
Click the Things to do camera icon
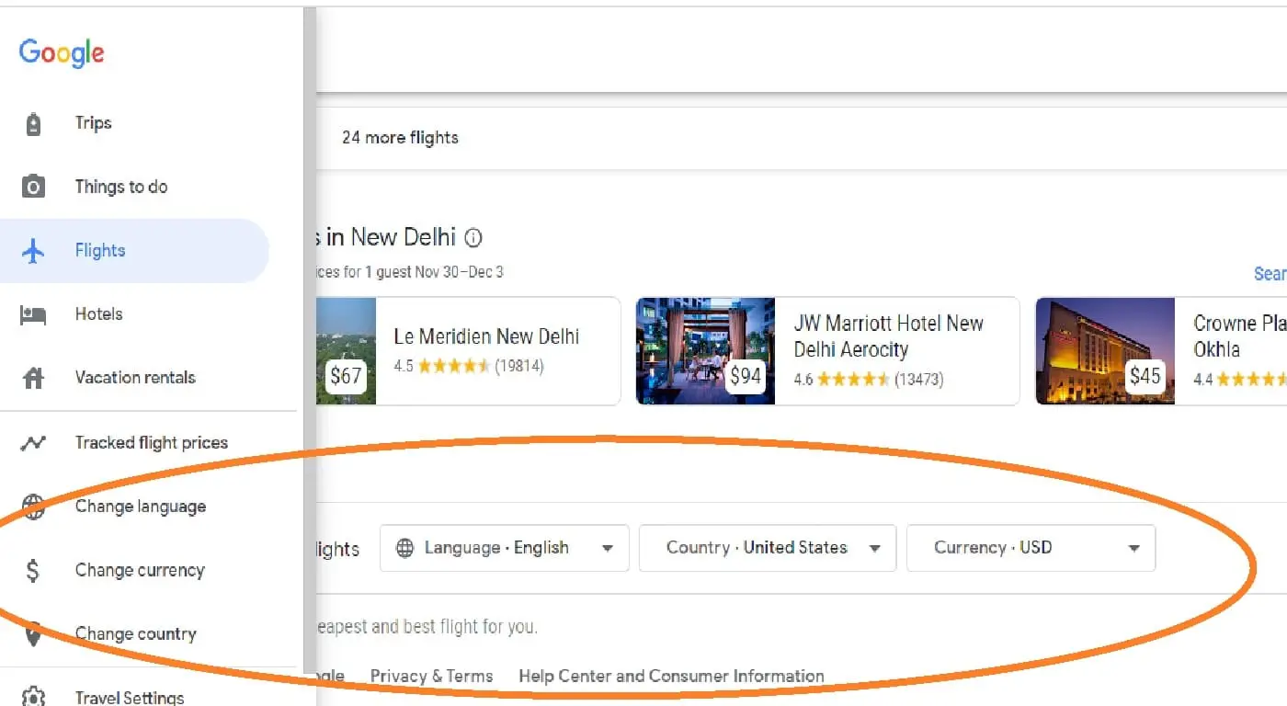pyautogui.click(x=33, y=187)
